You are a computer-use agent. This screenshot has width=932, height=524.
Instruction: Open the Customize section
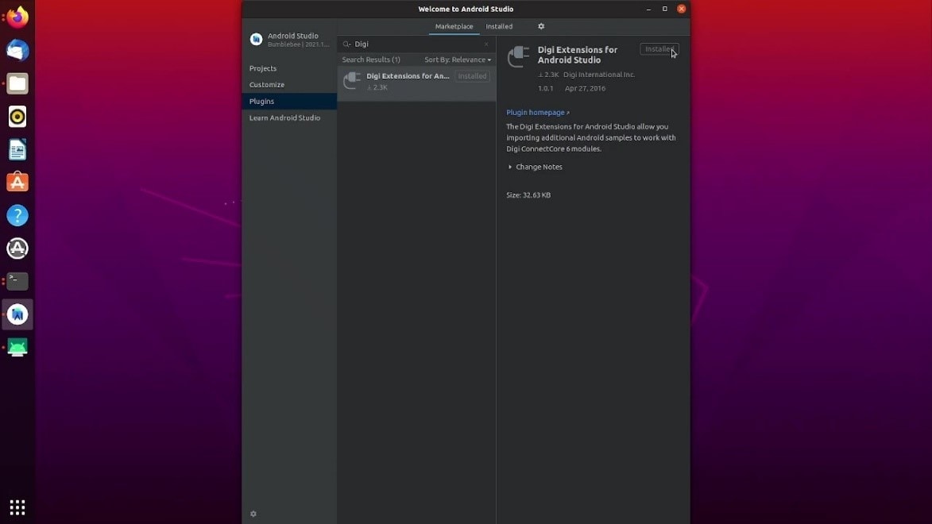pos(267,85)
